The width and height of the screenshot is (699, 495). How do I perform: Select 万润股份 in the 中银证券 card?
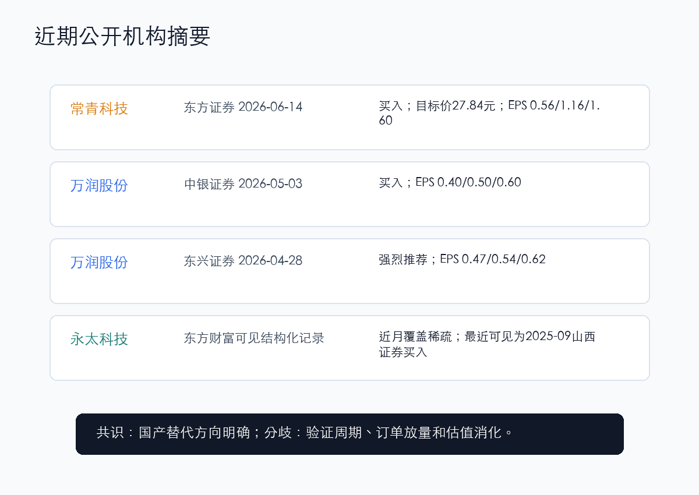99,186
